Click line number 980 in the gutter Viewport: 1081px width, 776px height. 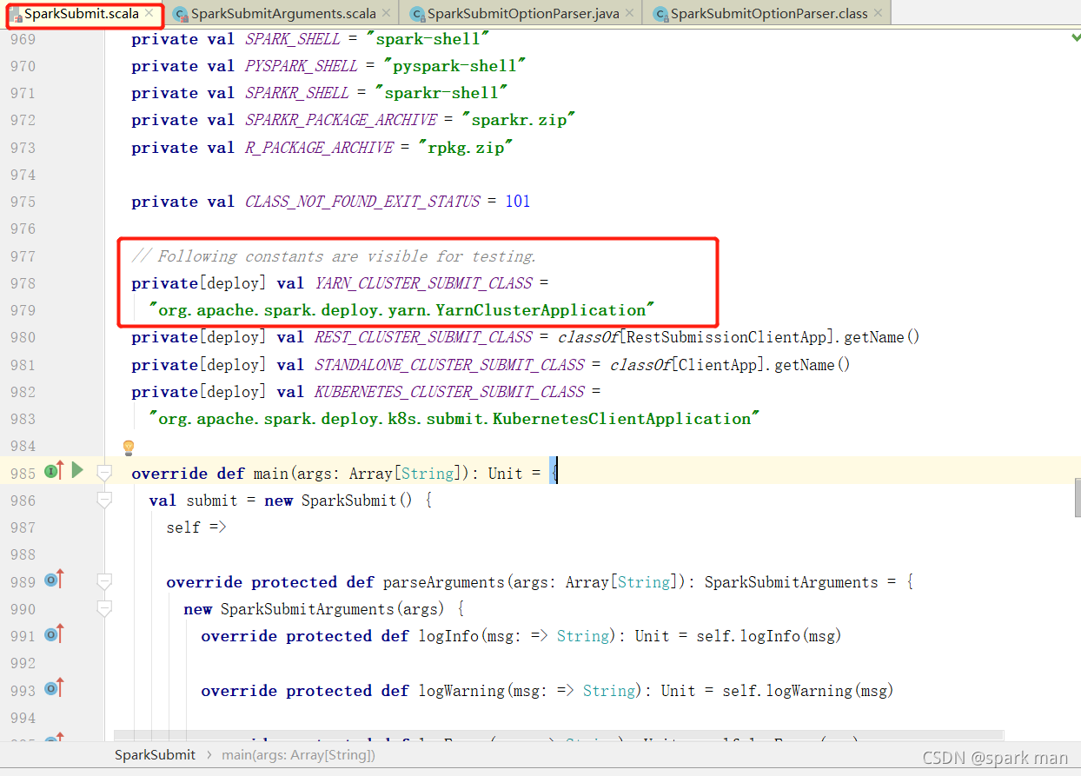(x=23, y=337)
